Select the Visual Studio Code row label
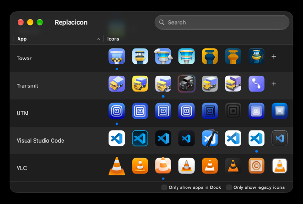Screen dimensions: 303x204 [40, 141]
